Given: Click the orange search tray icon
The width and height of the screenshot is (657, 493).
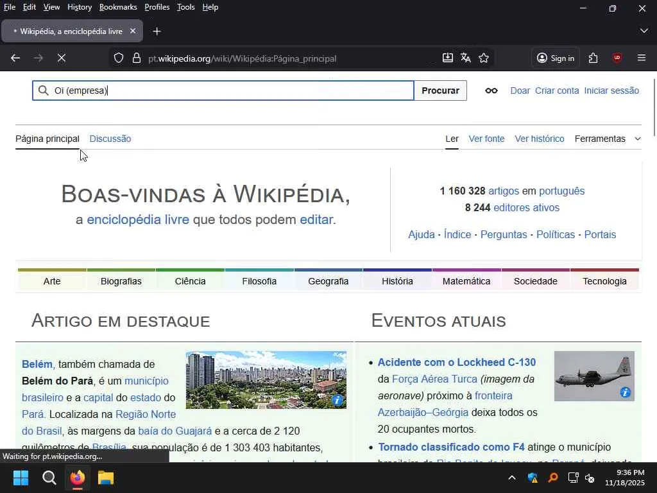Looking at the screenshot, I should click(552, 478).
